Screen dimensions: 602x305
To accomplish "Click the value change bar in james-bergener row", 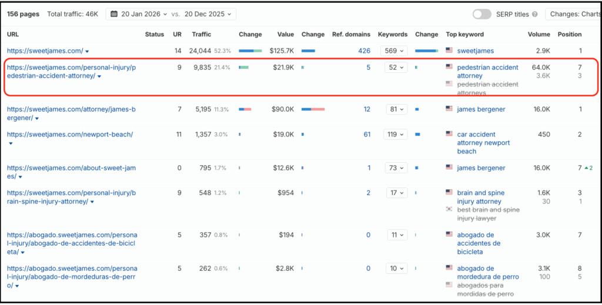I will [x=313, y=109].
